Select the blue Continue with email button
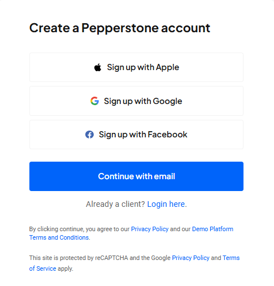The width and height of the screenshot is (274, 286). [136, 176]
